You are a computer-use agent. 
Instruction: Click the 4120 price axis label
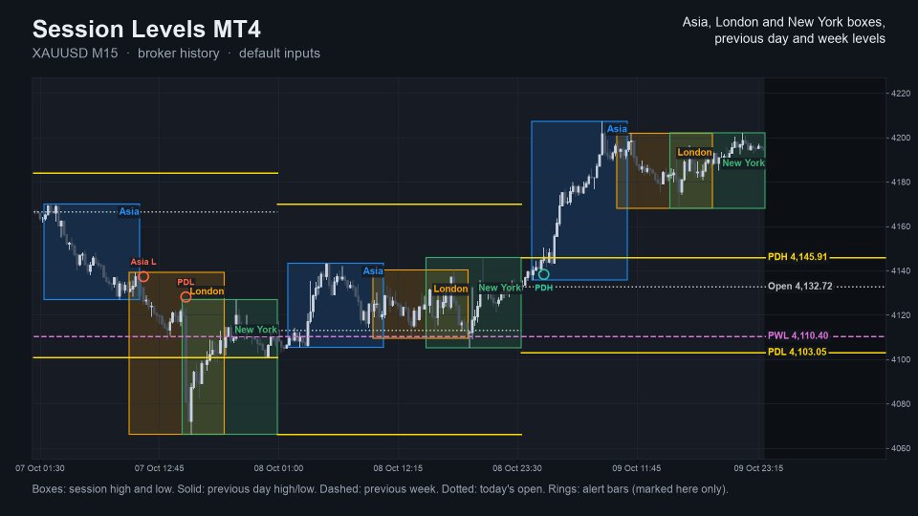[x=901, y=315]
